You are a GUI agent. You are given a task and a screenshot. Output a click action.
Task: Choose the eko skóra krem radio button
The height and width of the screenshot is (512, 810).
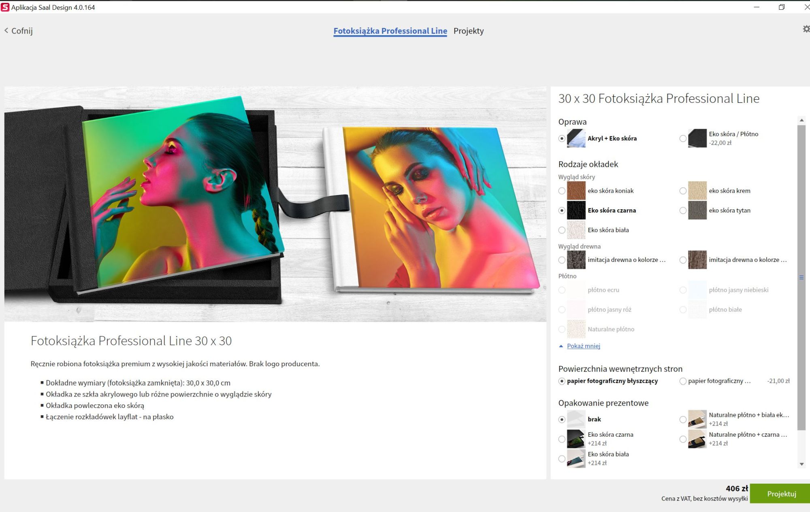click(x=683, y=191)
